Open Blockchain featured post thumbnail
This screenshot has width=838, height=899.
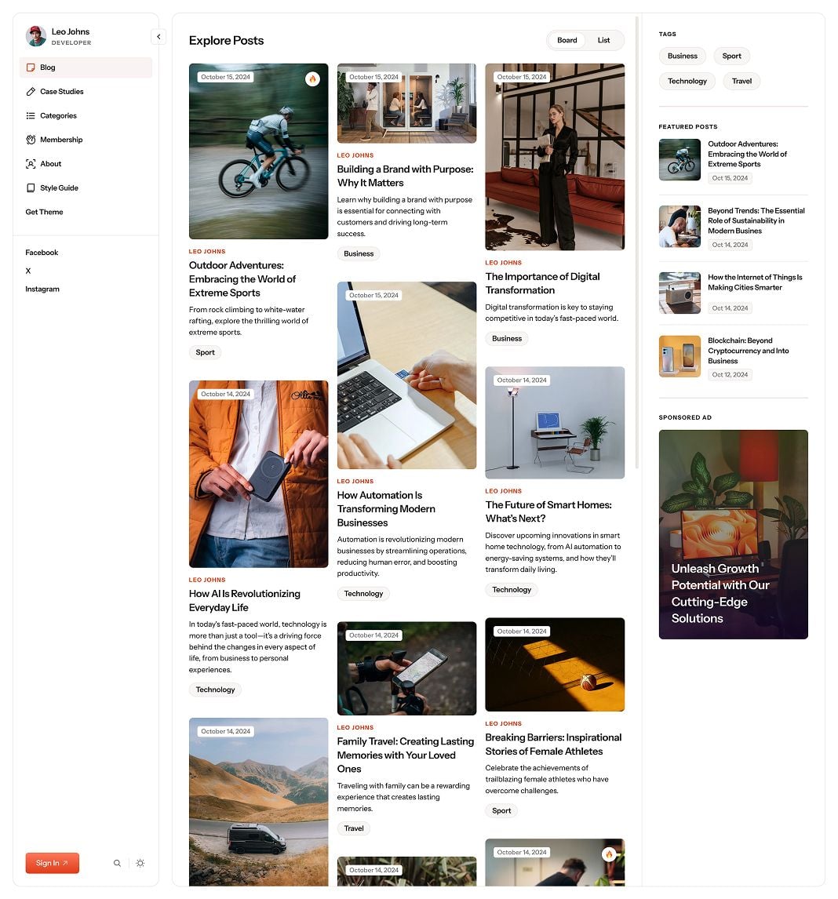click(x=680, y=357)
